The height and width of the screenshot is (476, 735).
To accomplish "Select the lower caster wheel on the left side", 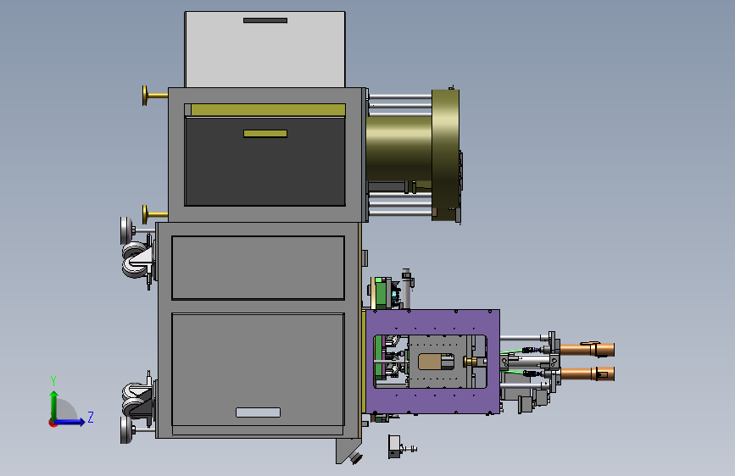I will tap(136, 400).
